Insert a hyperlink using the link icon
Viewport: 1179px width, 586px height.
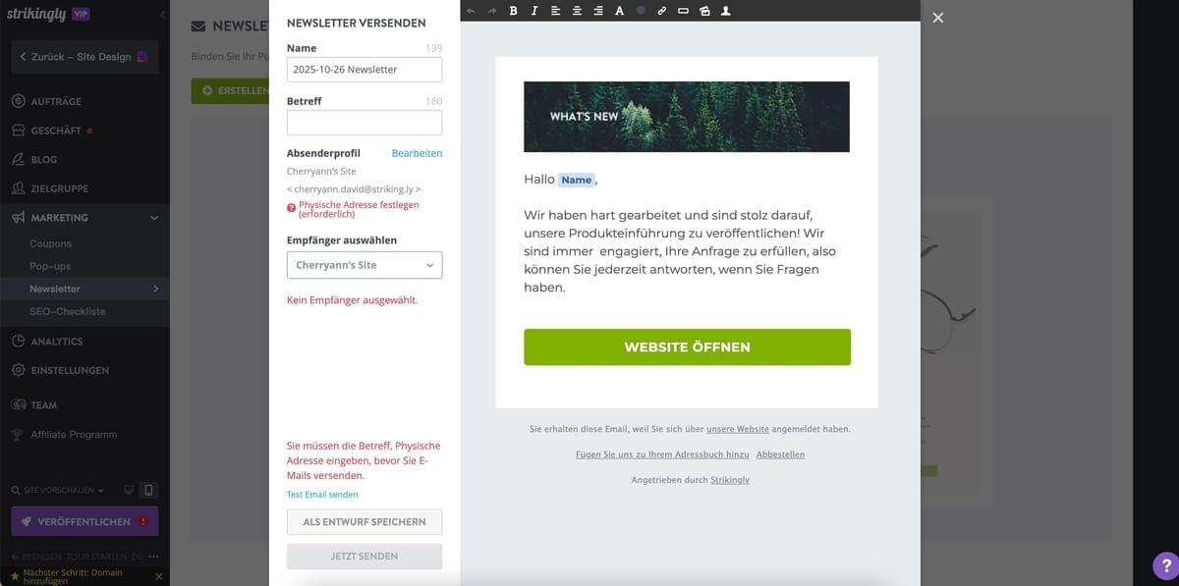(660, 11)
